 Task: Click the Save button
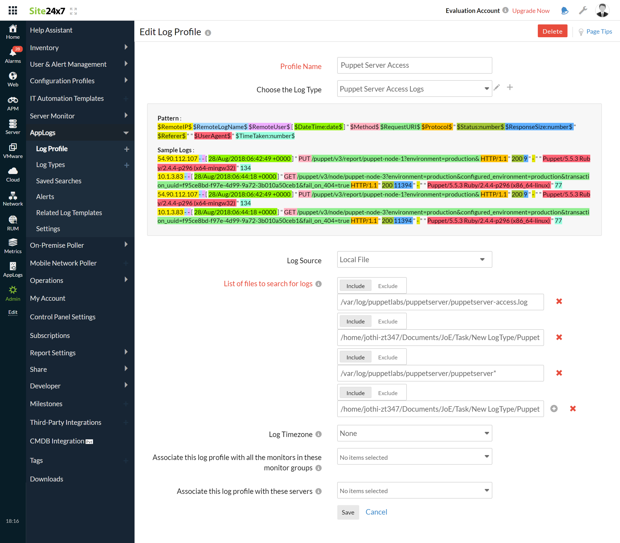coord(348,512)
